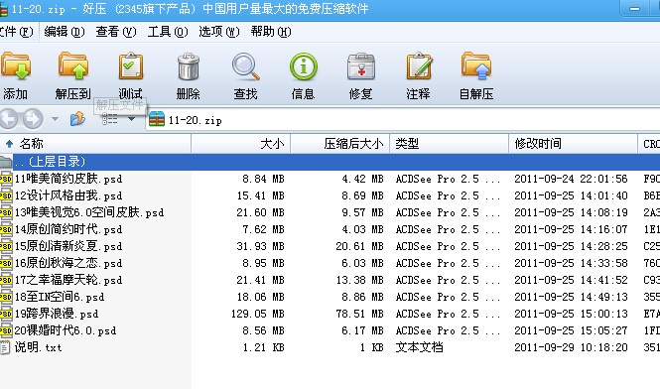Open the 查看(V) menu

point(116,32)
